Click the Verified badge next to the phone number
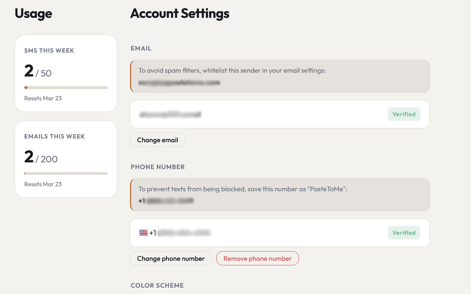 click(404, 233)
